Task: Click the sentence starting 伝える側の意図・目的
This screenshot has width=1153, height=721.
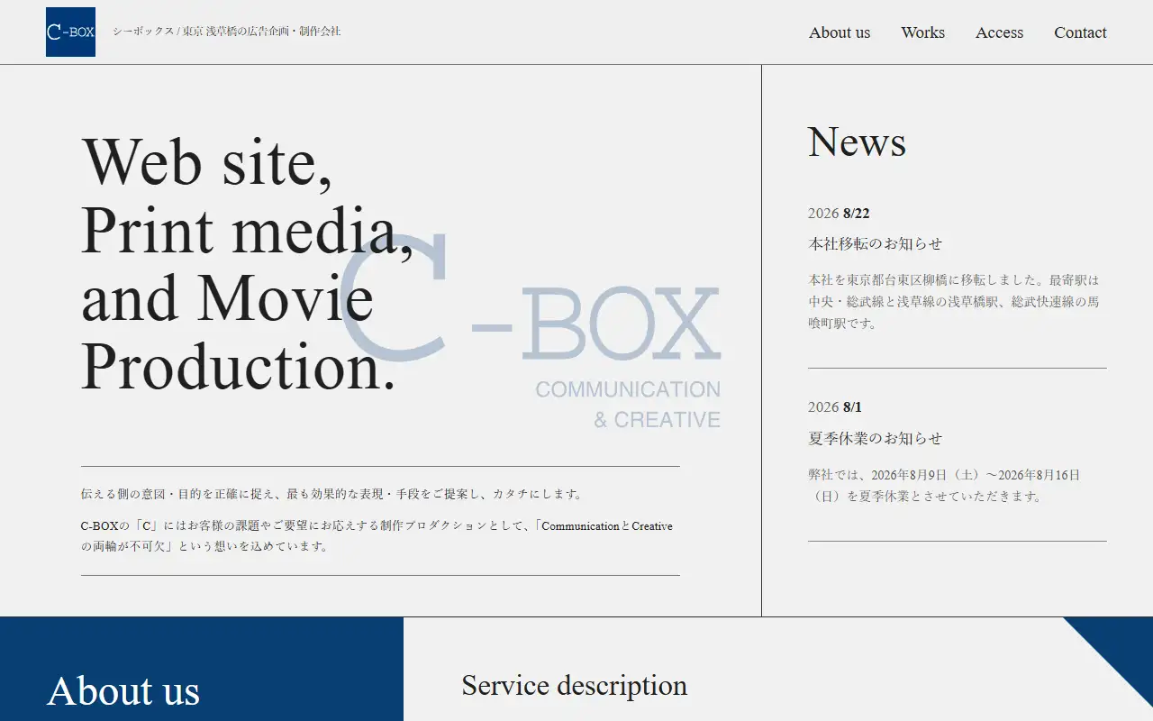Action: (332, 494)
